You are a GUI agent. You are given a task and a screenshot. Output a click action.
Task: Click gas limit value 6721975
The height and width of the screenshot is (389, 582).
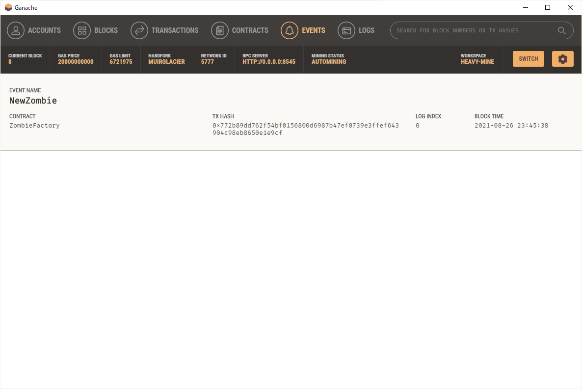(121, 62)
